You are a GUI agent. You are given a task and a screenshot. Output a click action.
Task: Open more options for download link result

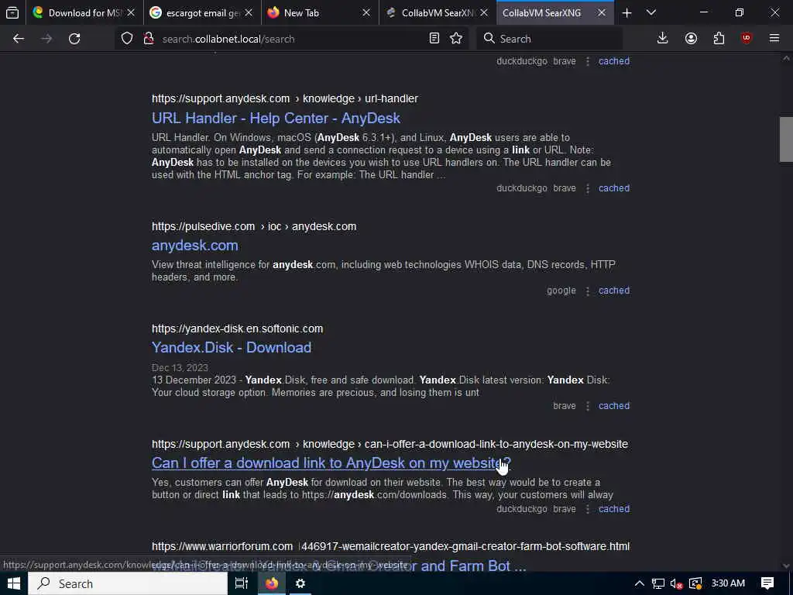[x=588, y=509]
